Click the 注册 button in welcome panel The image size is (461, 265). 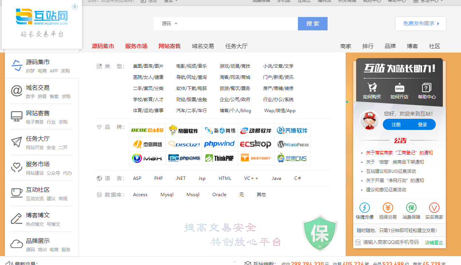(x=396, y=125)
